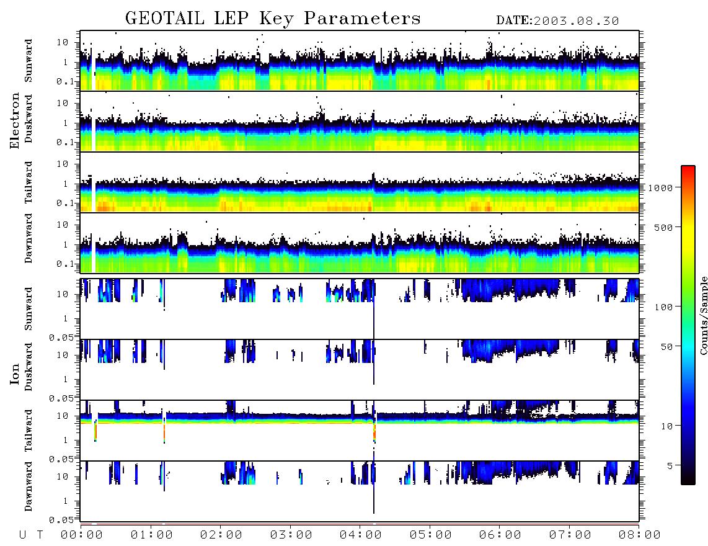Image resolution: width=708 pixels, height=546 pixels.
Task: Click the '50' colorbar tick label
Action: (x=667, y=347)
